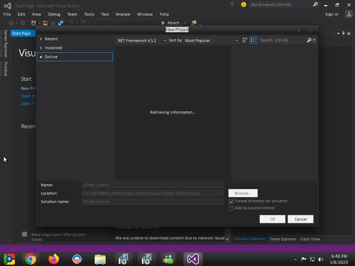Click the Sign in link
The width and height of the screenshot is (355, 266).
(332, 14)
